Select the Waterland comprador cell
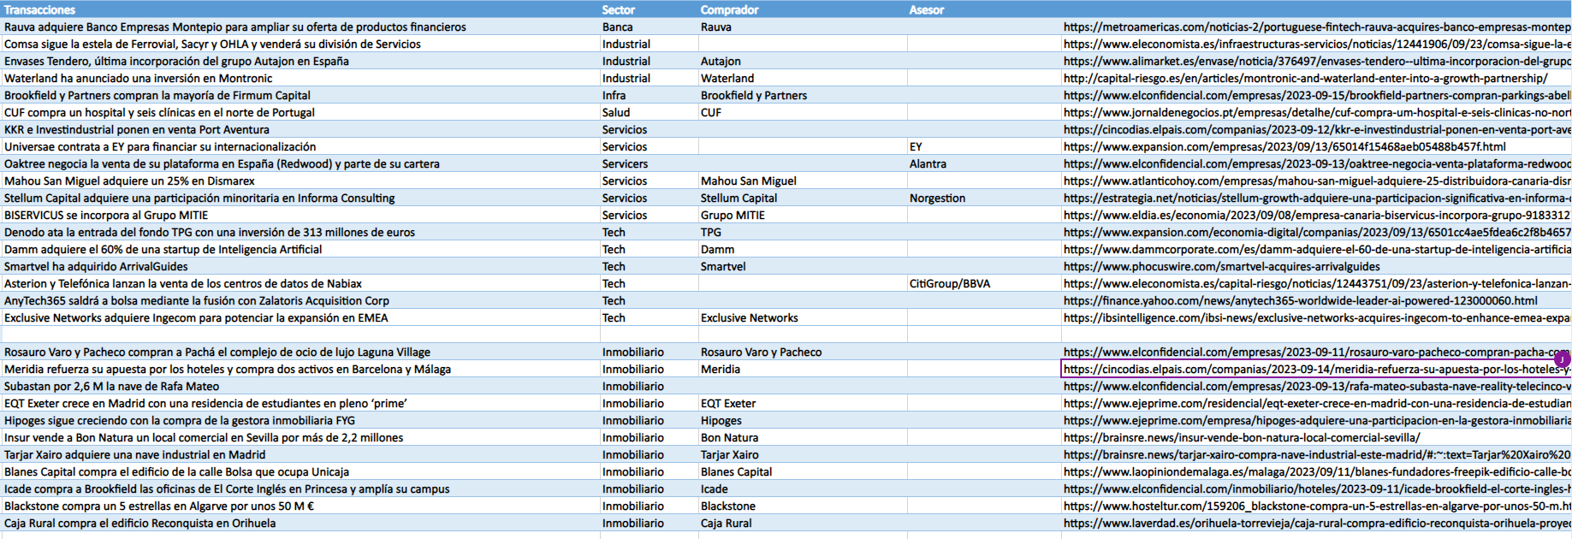1572x539 pixels. point(803,78)
